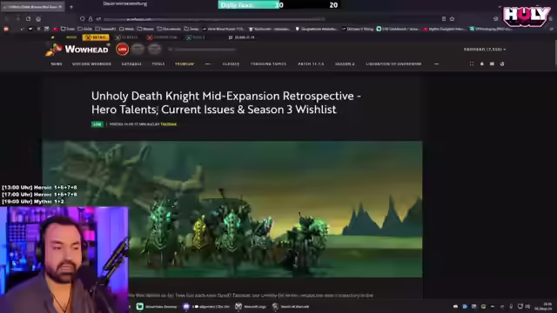This screenshot has width=557, height=313.
Task: Open the Mythic Dungeon bookmark
Action: (445, 29)
